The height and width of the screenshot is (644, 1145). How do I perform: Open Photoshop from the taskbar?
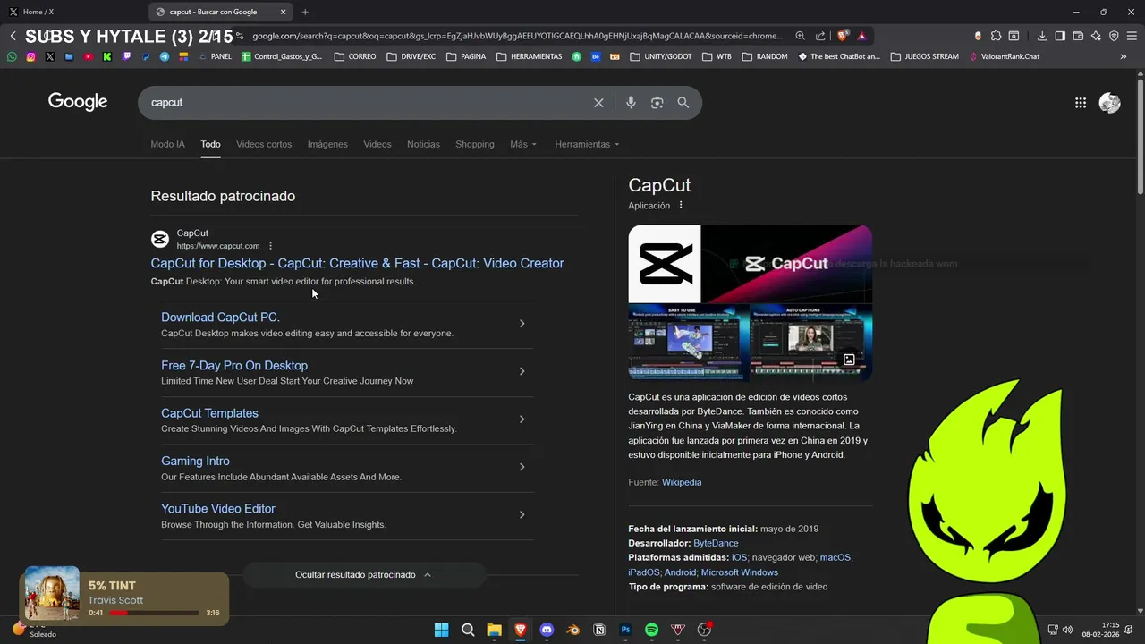[x=625, y=630]
